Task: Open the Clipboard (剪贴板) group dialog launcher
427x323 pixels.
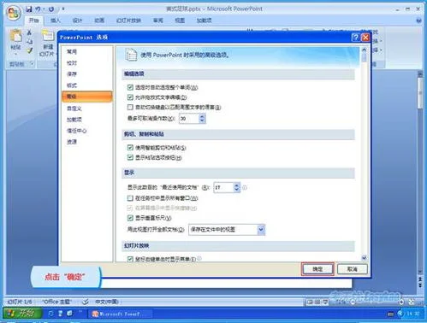Action: [32, 64]
